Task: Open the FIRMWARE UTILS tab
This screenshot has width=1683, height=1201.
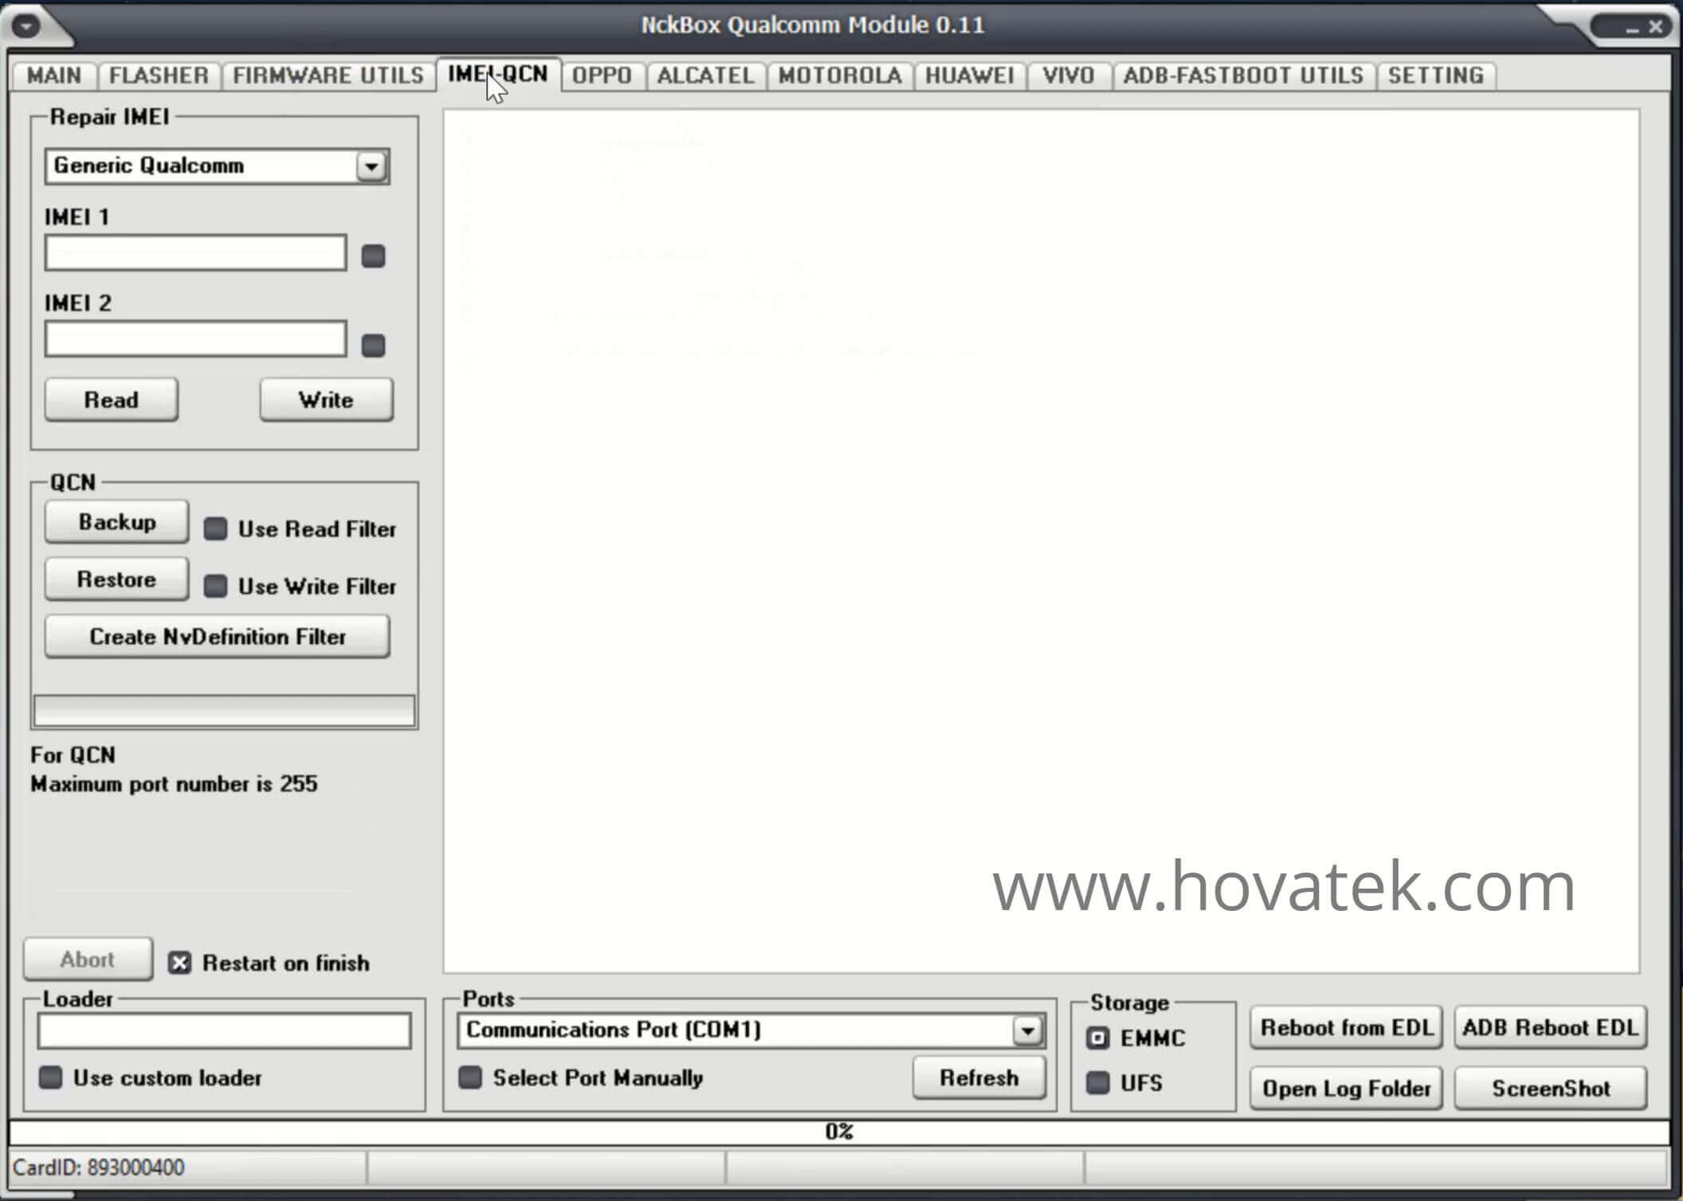Action: click(328, 76)
